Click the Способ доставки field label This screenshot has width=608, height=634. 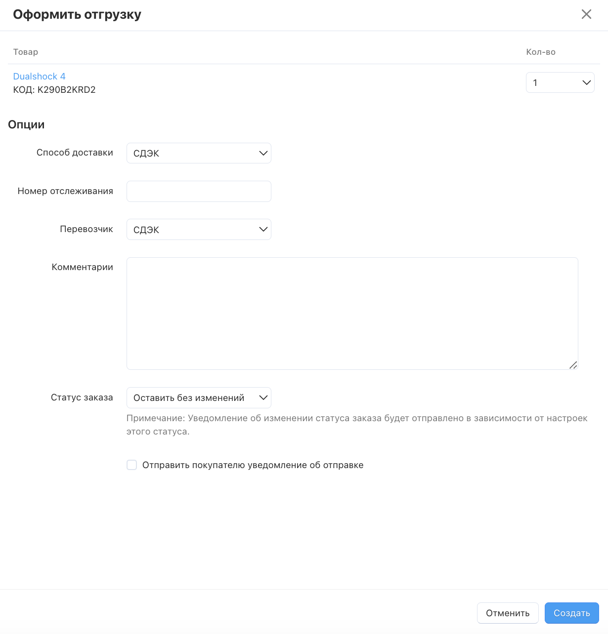coord(75,153)
